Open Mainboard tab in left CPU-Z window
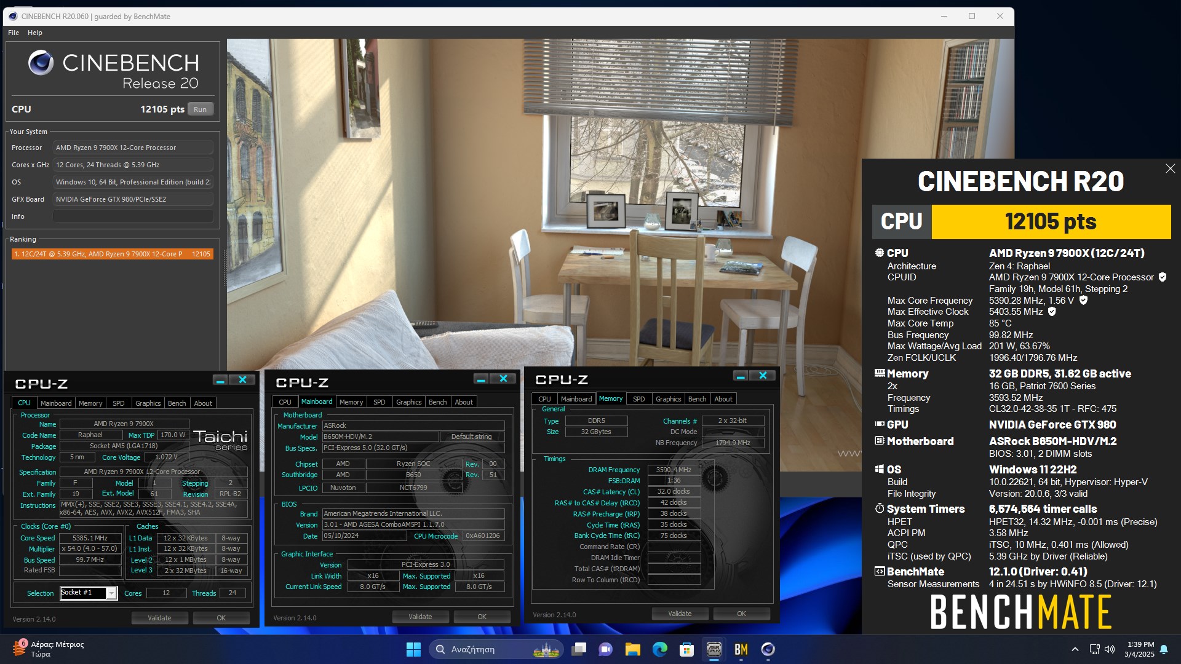Screen dimensions: 1181x664 point(56,403)
